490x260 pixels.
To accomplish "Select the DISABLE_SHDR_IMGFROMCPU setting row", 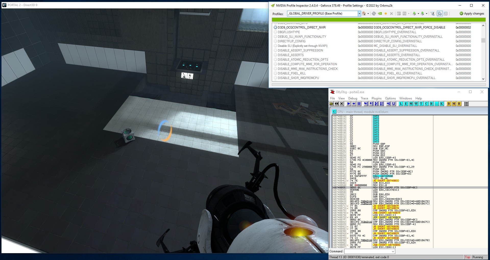I will [377, 78].
